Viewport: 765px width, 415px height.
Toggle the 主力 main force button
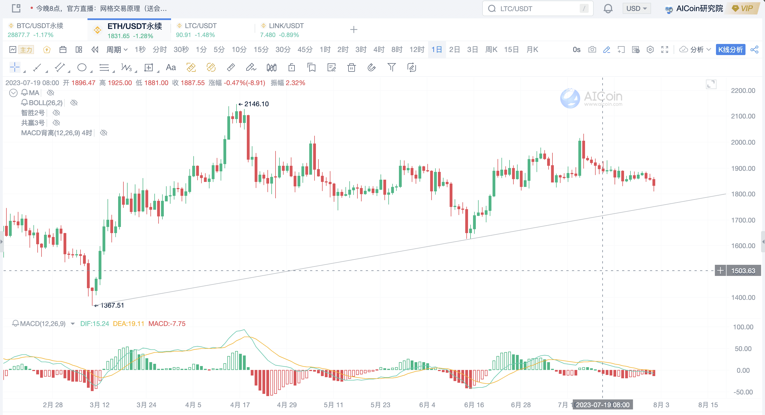click(26, 50)
